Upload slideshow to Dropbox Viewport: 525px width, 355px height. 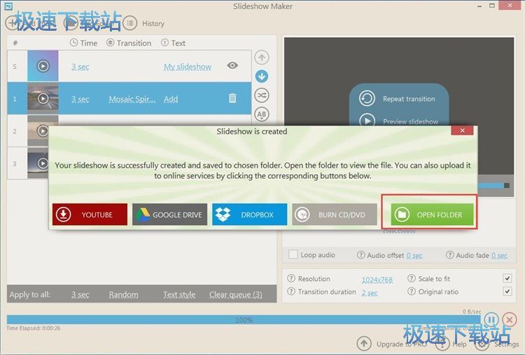pyautogui.click(x=249, y=215)
